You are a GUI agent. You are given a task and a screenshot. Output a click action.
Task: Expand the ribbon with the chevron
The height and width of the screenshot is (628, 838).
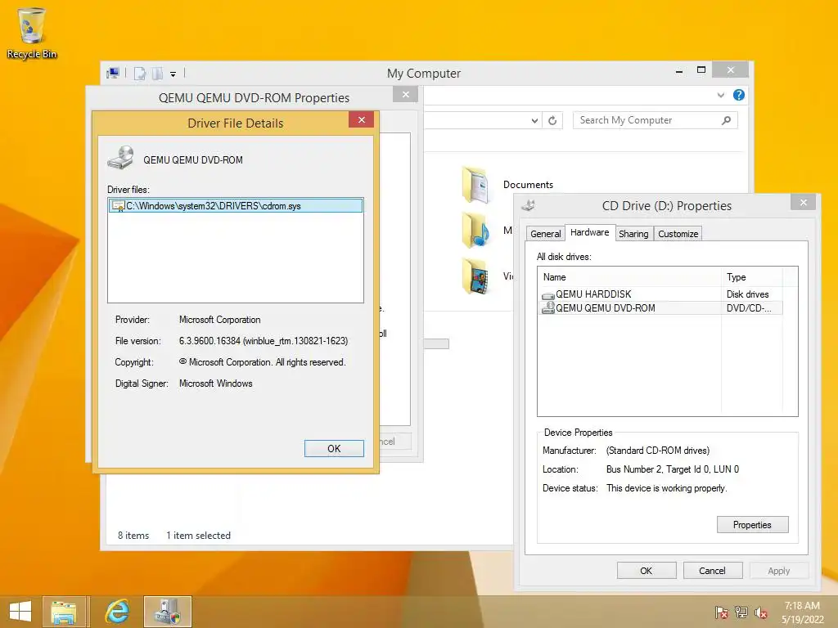click(x=720, y=95)
